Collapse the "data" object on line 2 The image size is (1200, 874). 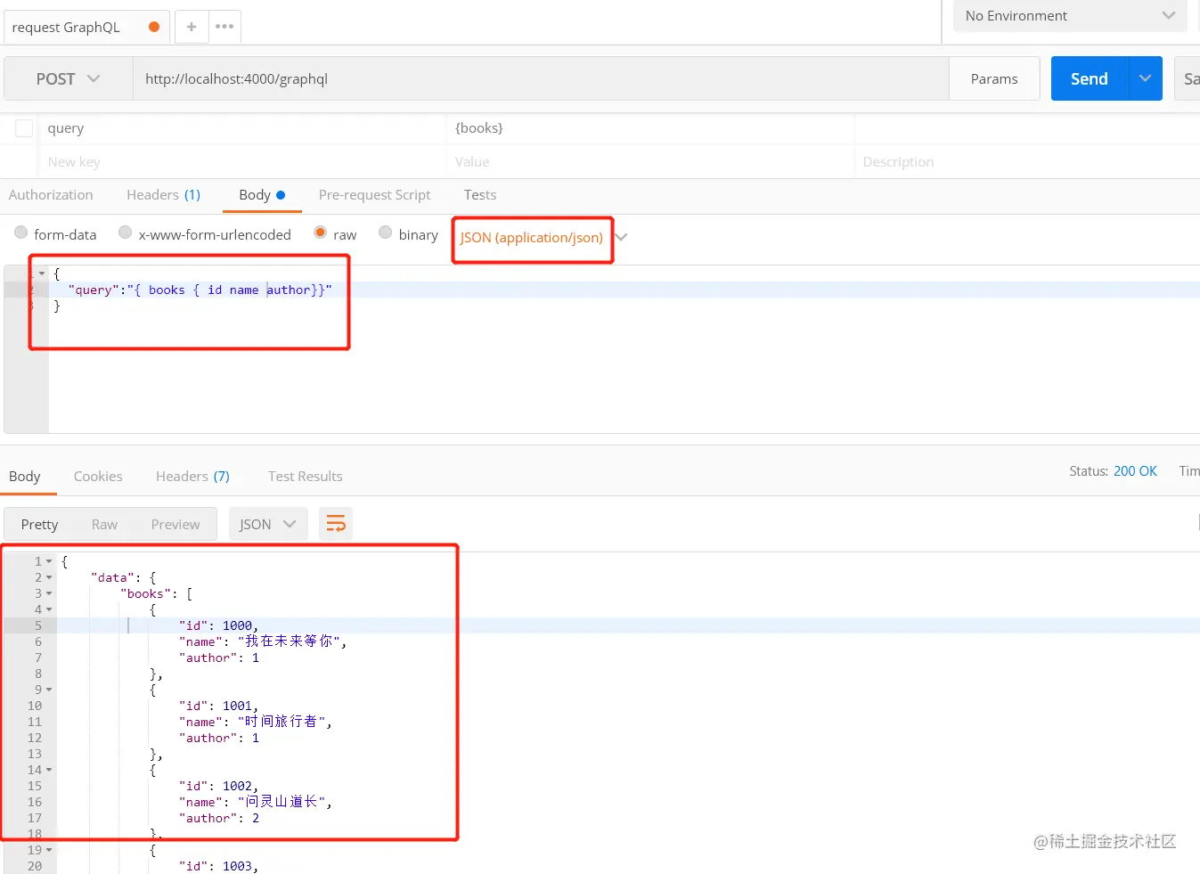[x=49, y=577]
